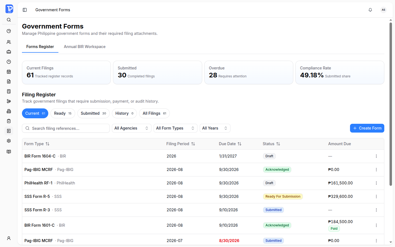Select the All Filings filter pill
Viewport: 395px width, 247px height.
154,113
